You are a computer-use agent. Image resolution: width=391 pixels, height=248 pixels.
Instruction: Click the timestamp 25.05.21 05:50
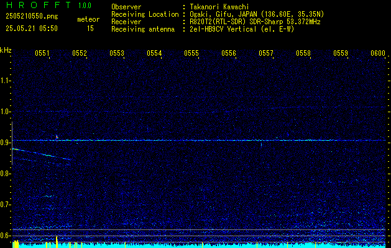point(32,29)
